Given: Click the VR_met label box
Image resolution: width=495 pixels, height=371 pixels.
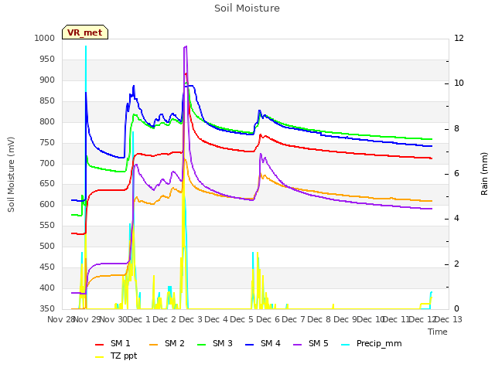Looking at the screenshot, I should click(85, 32).
